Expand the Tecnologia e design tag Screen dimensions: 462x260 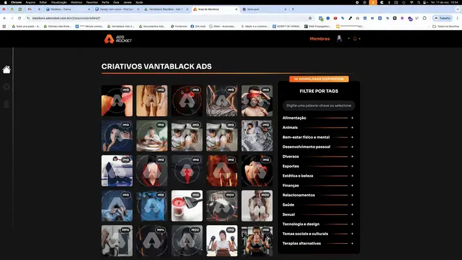[352, 224]
